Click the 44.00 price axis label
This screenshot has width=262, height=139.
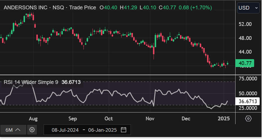click(x=245, y=52)
